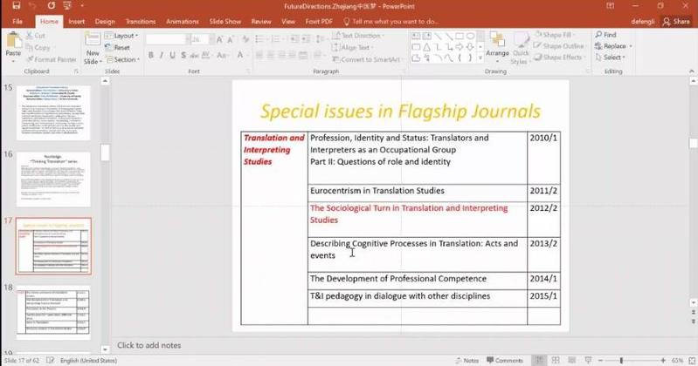This screenshot has height=366, width=698.
Task: Open the Section dropdown
Action: coord(123,59)
